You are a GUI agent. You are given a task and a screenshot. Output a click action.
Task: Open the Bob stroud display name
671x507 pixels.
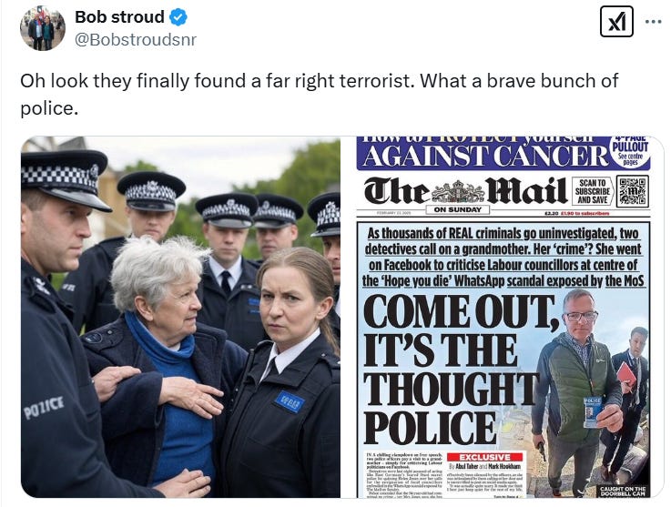tap(119, 17)
